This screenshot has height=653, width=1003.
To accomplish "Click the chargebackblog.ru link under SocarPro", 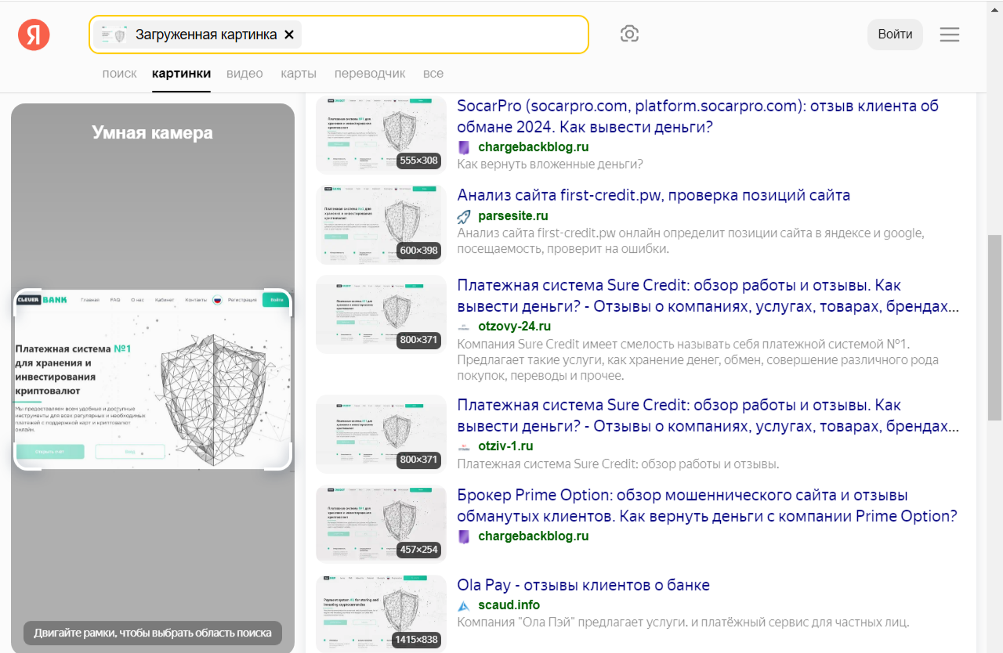I will tap(533, 147).
